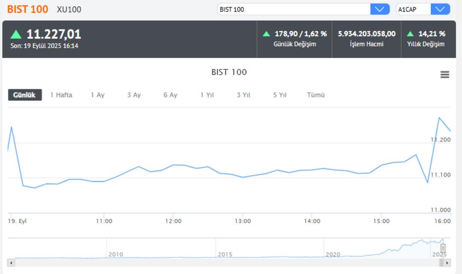The width and height of the screenshot is (462, 274).
Task: Click the navigator scrollbar thumb at right end
Action: [441, 263]
